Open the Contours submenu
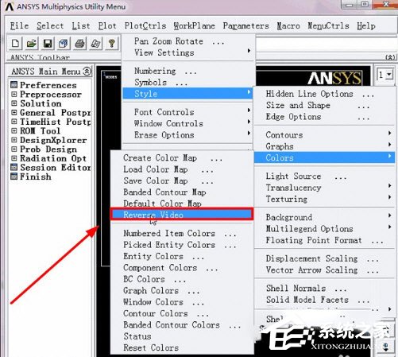398x357 pixels. (324, 135)
